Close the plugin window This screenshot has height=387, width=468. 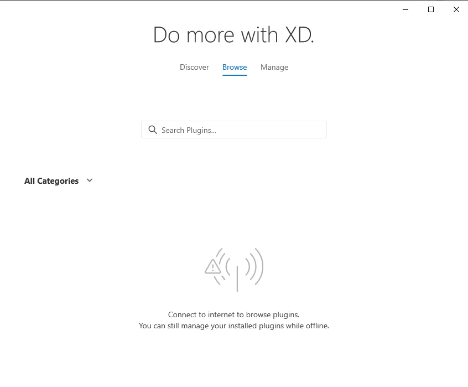coord(456,9)
